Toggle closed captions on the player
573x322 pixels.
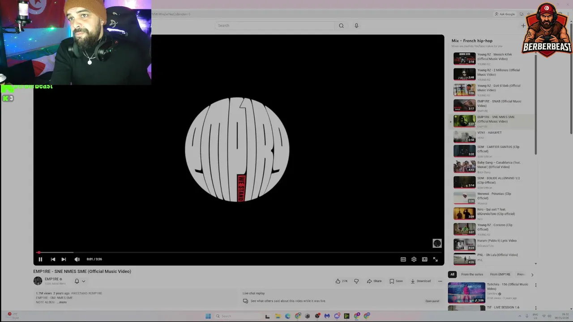coord(403,259)
